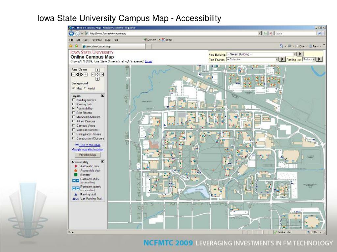Click the Print icon in command bar
This screenshot has height=252, width=337.
pos(290,46)
